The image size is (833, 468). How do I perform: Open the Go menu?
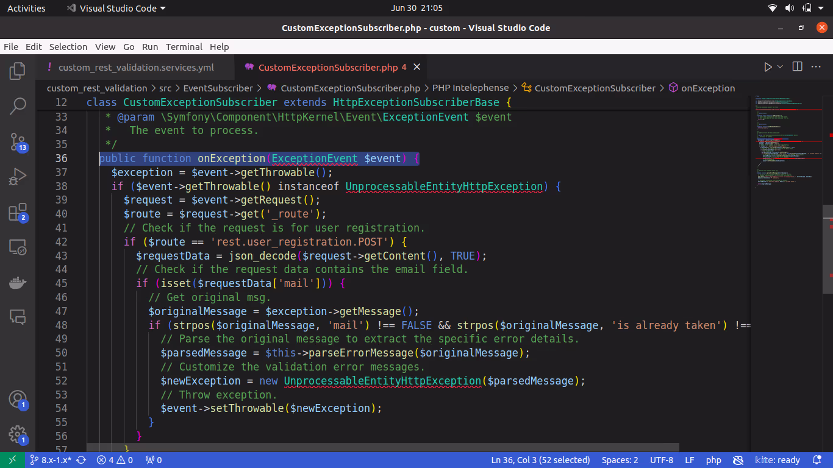129,46
